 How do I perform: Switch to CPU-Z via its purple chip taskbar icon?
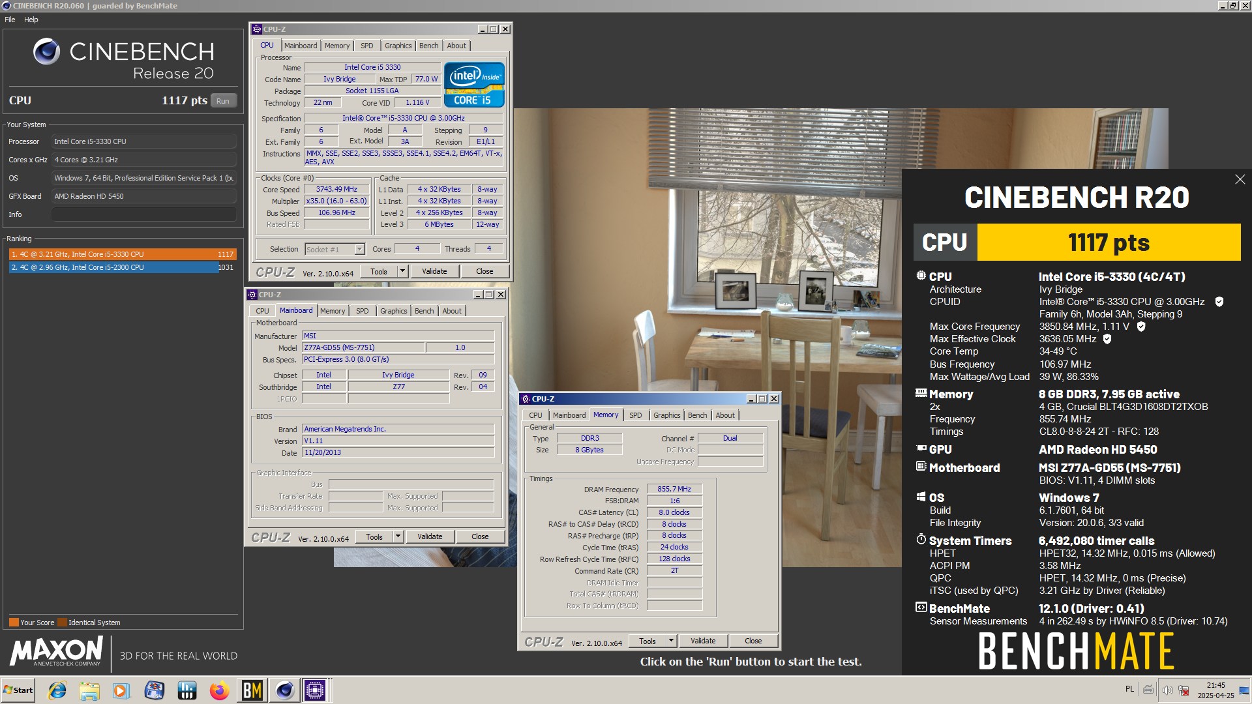[315, 690]
